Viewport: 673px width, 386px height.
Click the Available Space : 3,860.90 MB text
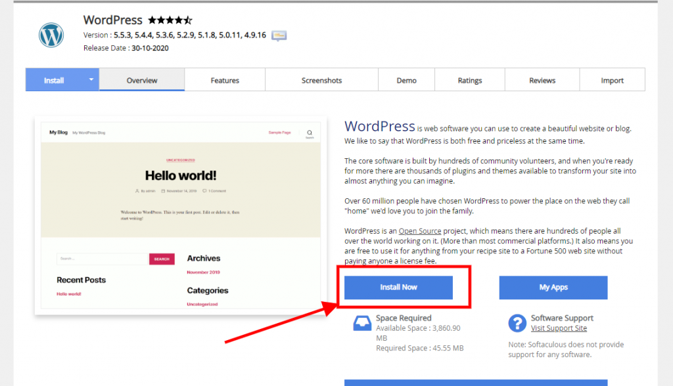point(418,333)
